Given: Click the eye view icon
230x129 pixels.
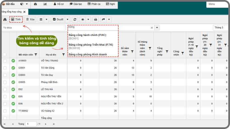Looking at the screenshot, I should tap(83, 20).
